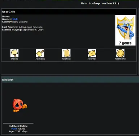Click the Neofriend smiley icon
This screenshot has width=139, height=136.
pos(120,53)
